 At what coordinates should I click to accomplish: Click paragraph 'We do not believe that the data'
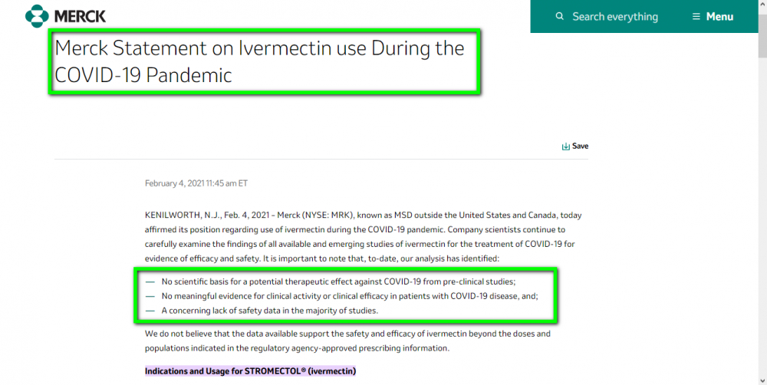pyautogui.click(x=347, y=341)
